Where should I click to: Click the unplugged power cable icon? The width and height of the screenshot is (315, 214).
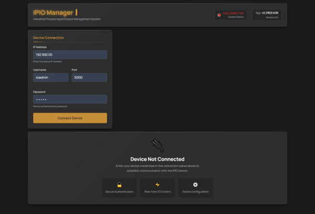(x=157, y=145)
